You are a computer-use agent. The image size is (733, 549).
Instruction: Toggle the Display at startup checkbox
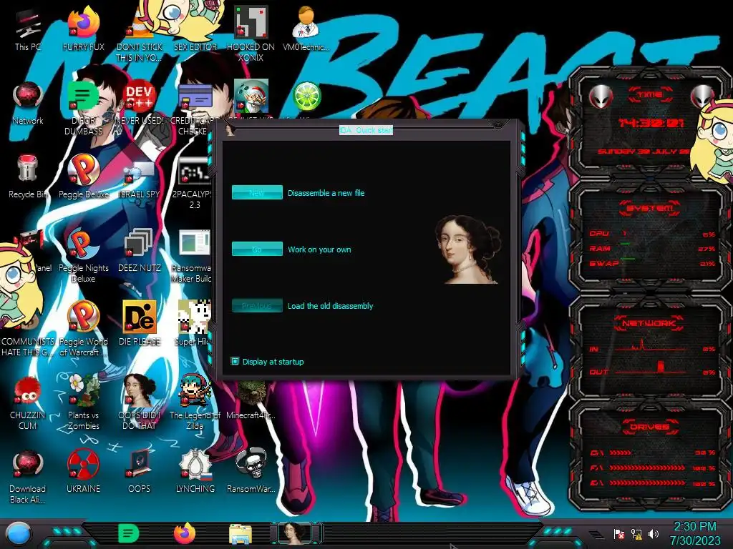[235, 361]
